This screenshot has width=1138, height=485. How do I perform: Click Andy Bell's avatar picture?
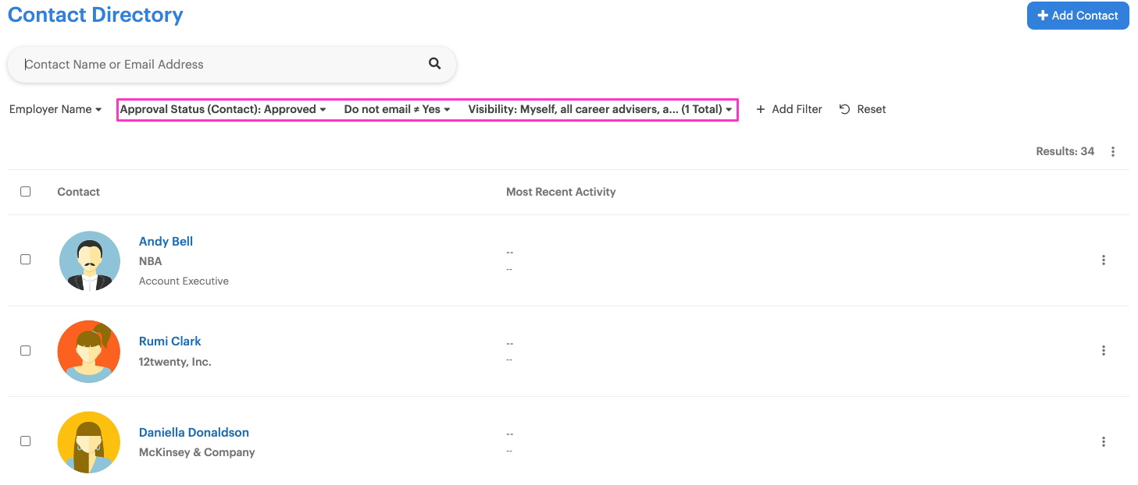pos(89,260)
